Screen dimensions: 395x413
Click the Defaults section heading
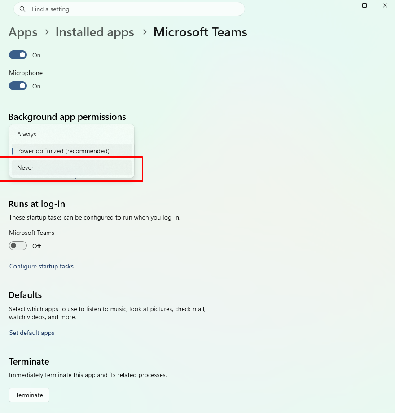coord(25,295)
